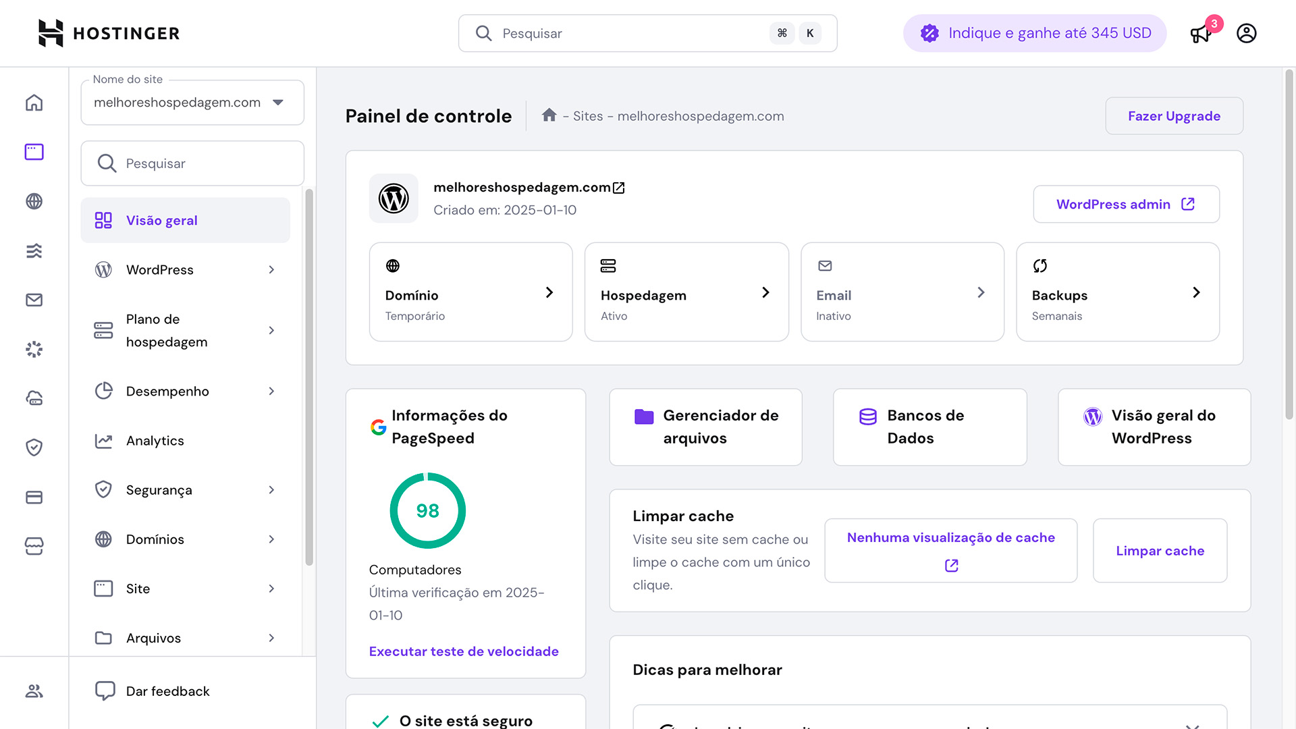Click the Dar feedback speech bubble icon
1296x729 pixels.
(x=105, y=691)
